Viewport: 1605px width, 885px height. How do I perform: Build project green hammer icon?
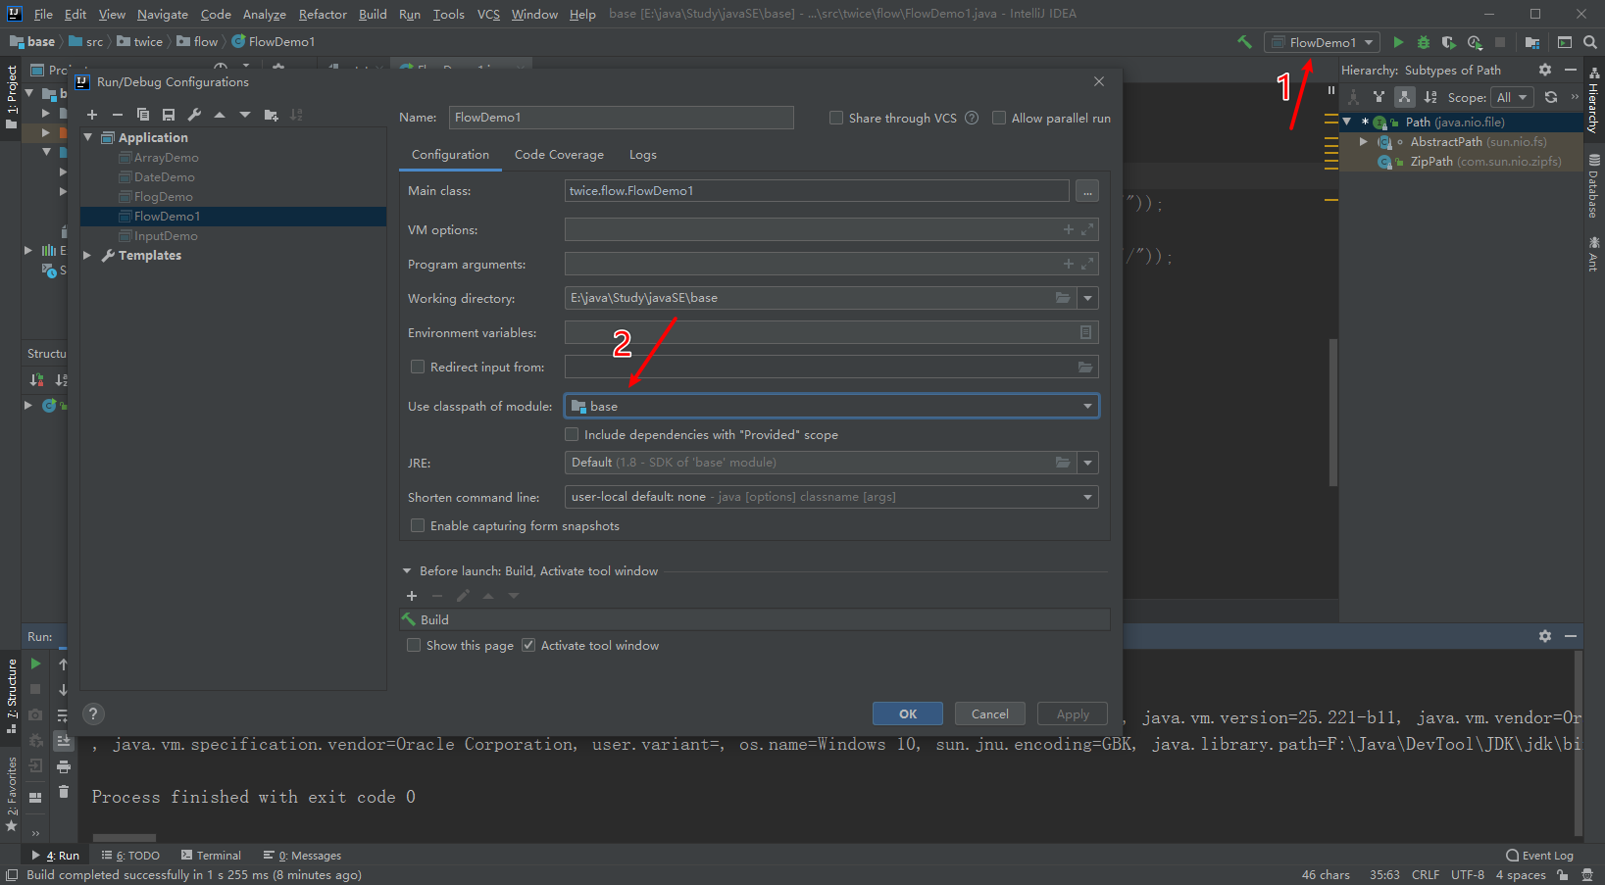coord(1244,42)
